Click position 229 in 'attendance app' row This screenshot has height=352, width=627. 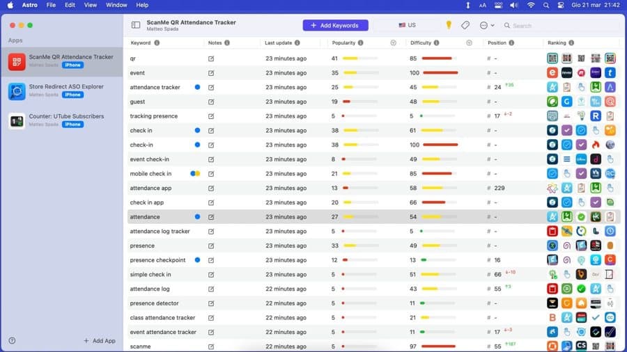(x=500, y=188)
